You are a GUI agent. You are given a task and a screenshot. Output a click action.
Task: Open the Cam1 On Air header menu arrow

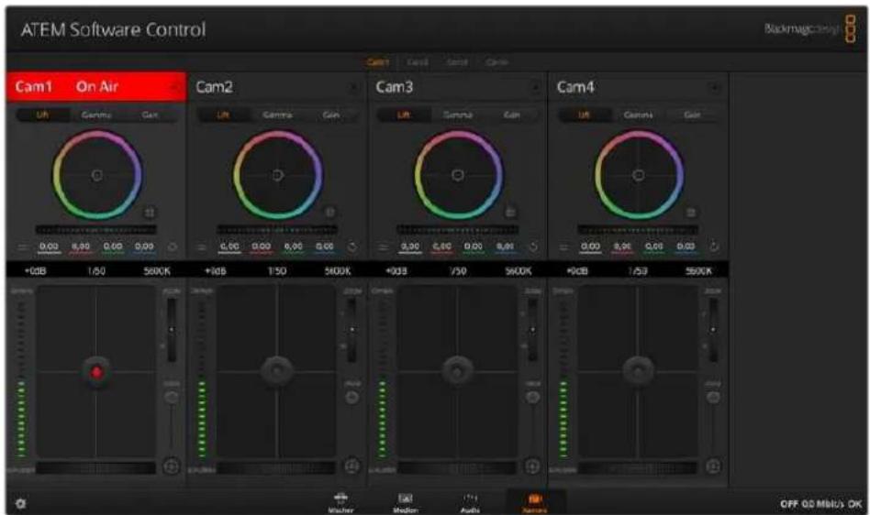point(174,87)
